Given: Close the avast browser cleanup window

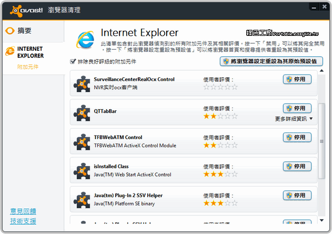Looking at the screenshot, I should (x=324, y=7).
